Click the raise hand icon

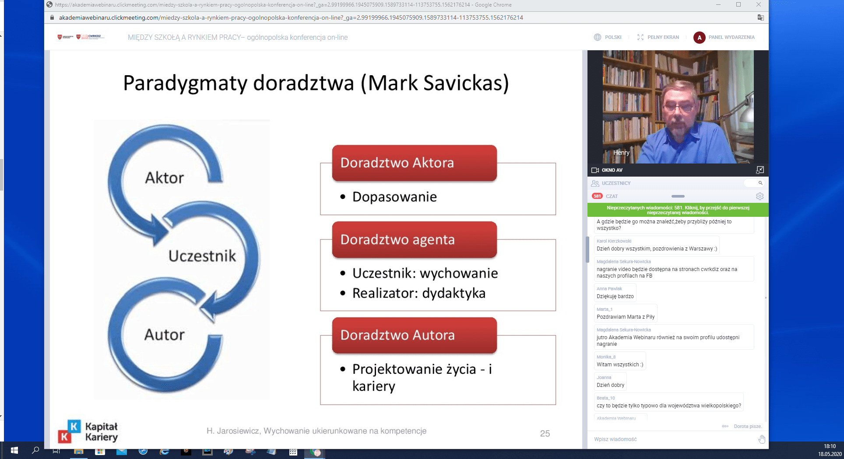click(762, 439)
